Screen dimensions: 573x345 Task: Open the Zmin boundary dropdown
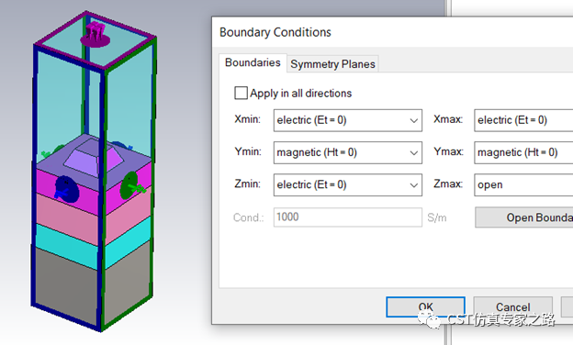click(x=347, y=184)
